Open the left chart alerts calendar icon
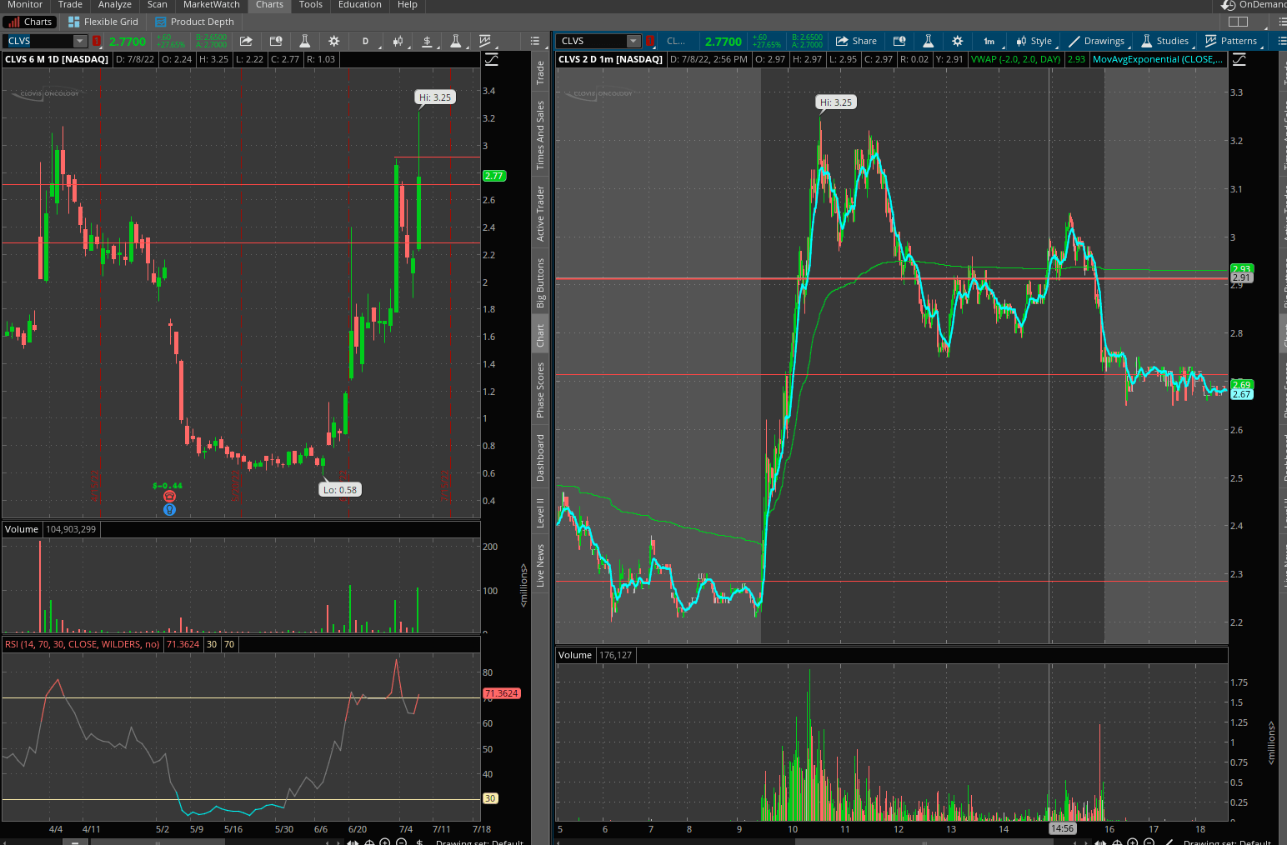Screen dimensions: 1287x845 [276, 41]
